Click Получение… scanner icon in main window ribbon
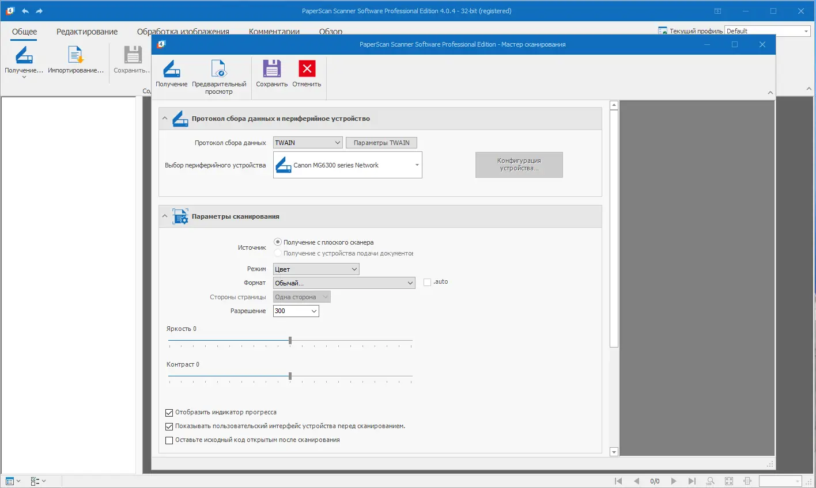816x488 pixels. coord(24,55)
